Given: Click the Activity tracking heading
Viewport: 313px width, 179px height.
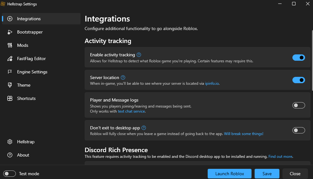Looking at the screenshot, I should point(108,41).
